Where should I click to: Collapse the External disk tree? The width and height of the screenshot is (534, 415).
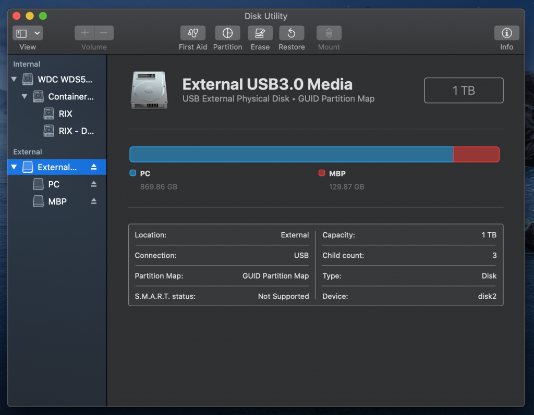click(14, 167)
